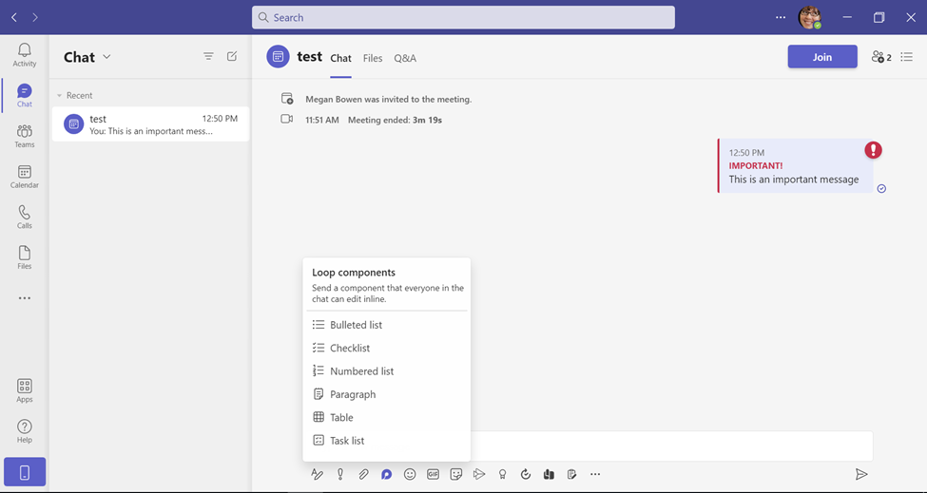Open Help in the sidebar

tap(24, 431)
